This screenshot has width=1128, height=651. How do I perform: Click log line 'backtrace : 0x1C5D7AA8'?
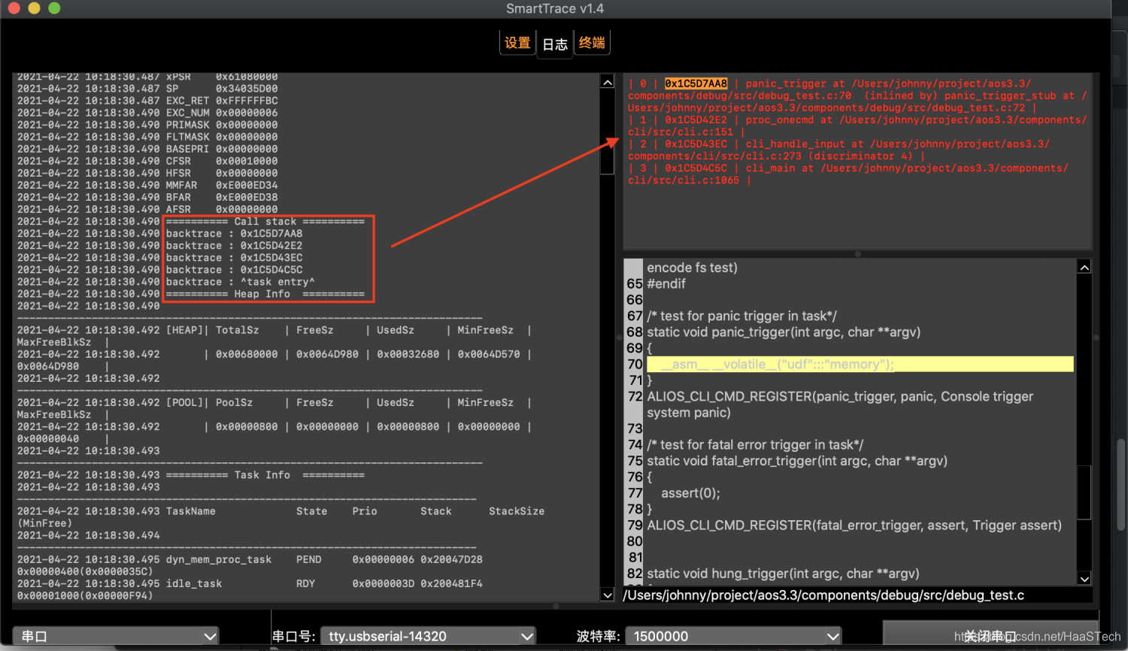235,234
